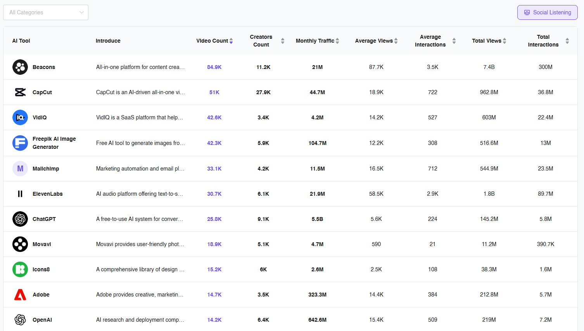Open Beacons 84.9K video count link

tap(214, 67)
